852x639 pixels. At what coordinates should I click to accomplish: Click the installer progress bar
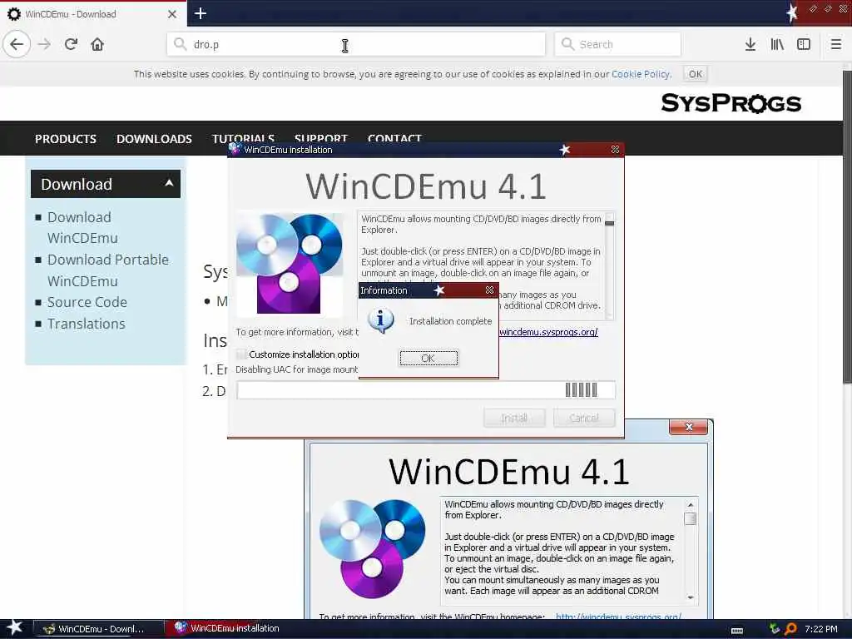(426, 390)
